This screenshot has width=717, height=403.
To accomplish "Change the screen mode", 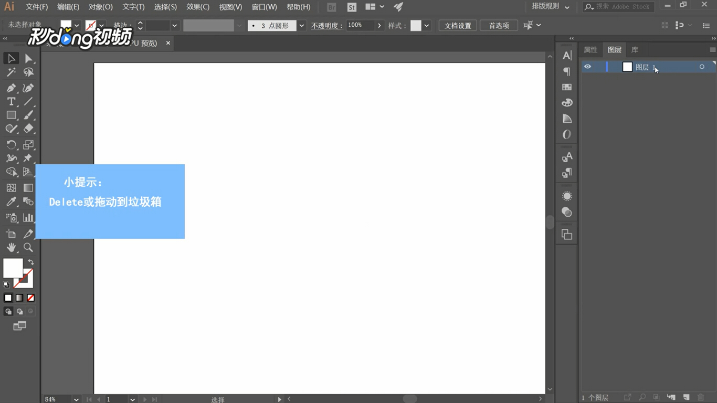I will pyautogui.click(x=19, y=326).
